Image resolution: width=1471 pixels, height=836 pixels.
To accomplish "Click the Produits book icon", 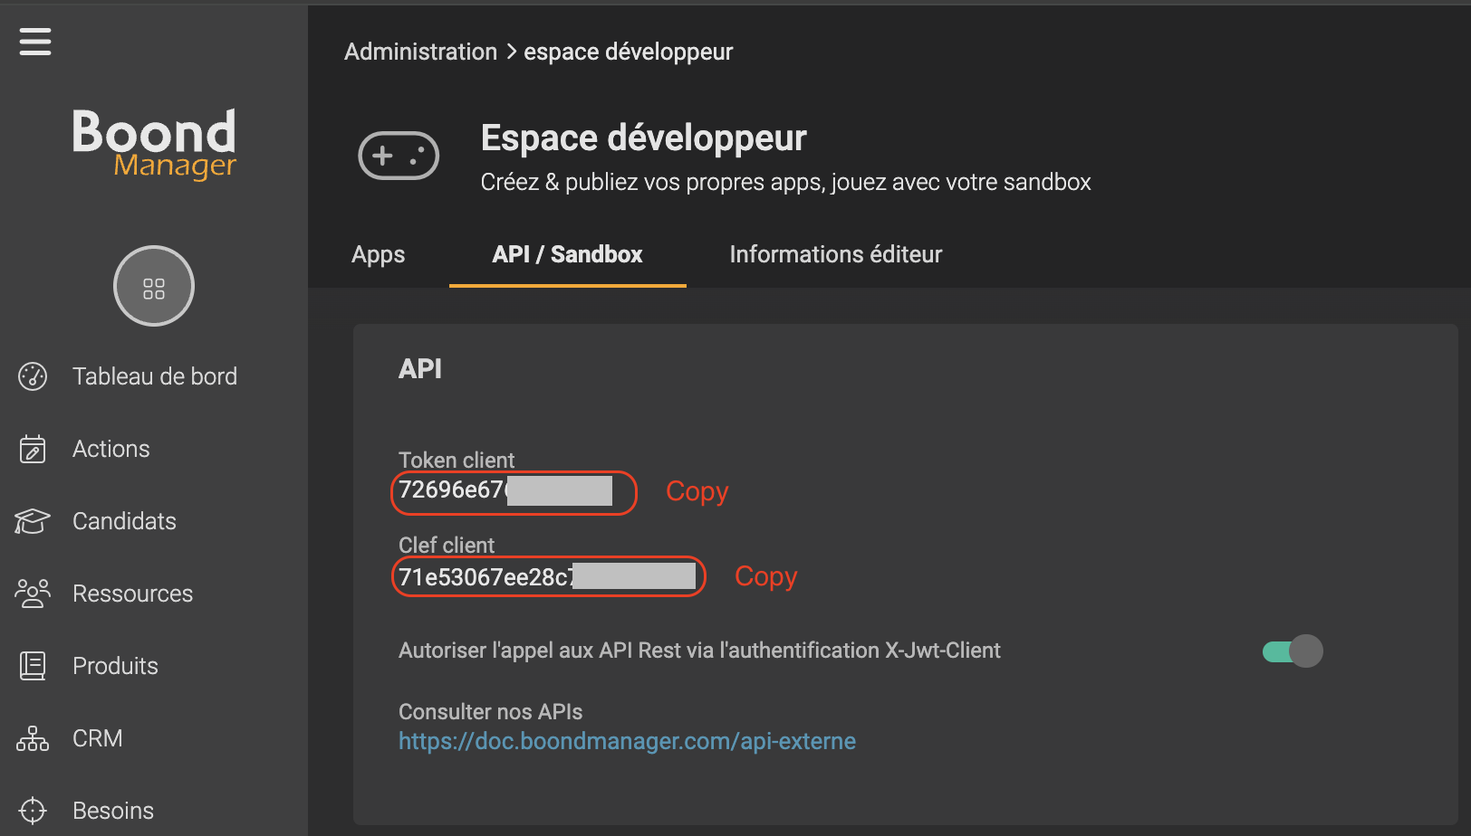I will click(33, 666).
